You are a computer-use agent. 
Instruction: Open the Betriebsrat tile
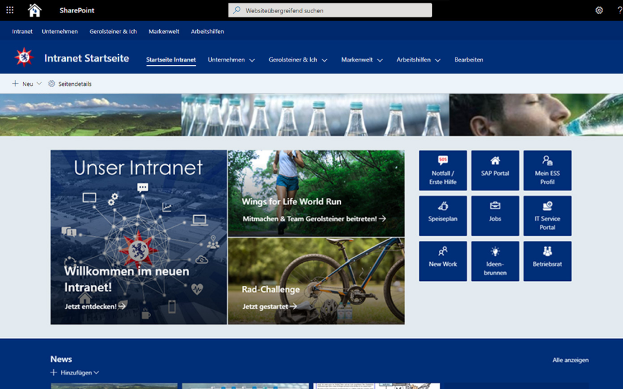coord(547,261)
